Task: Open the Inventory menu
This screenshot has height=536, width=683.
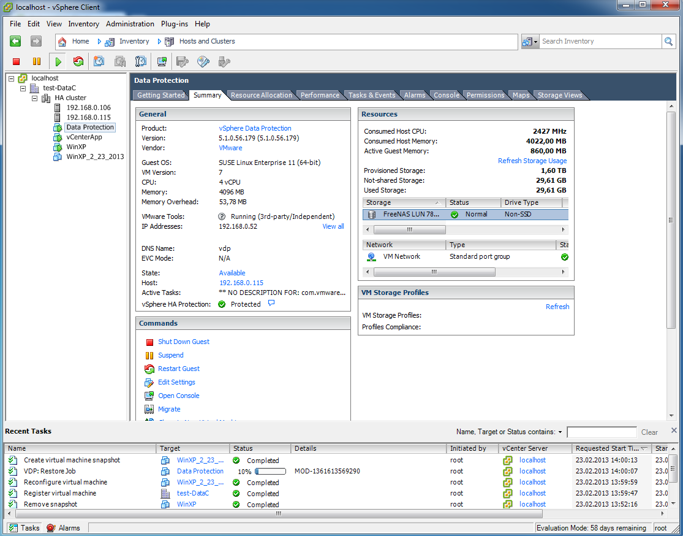Action: 84,24
